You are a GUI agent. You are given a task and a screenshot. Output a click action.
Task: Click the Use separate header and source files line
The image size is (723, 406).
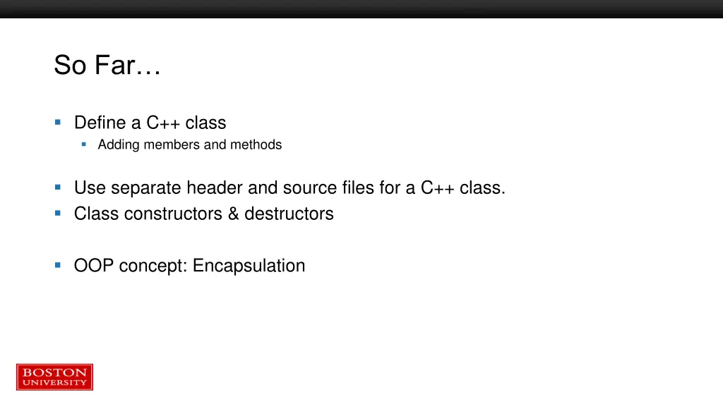point(289,187)
